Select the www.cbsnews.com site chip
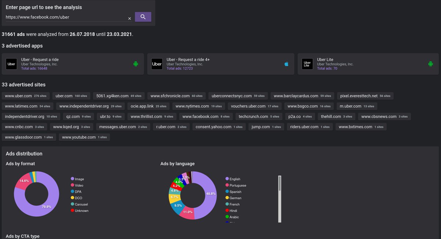Image resolution: width=441 pixels, height=239 pixels. pos(384,117)
